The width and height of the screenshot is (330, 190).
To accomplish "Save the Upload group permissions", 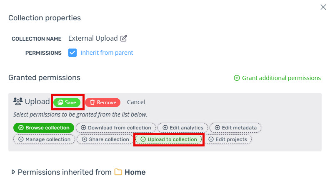I will (x=67, y=102).
